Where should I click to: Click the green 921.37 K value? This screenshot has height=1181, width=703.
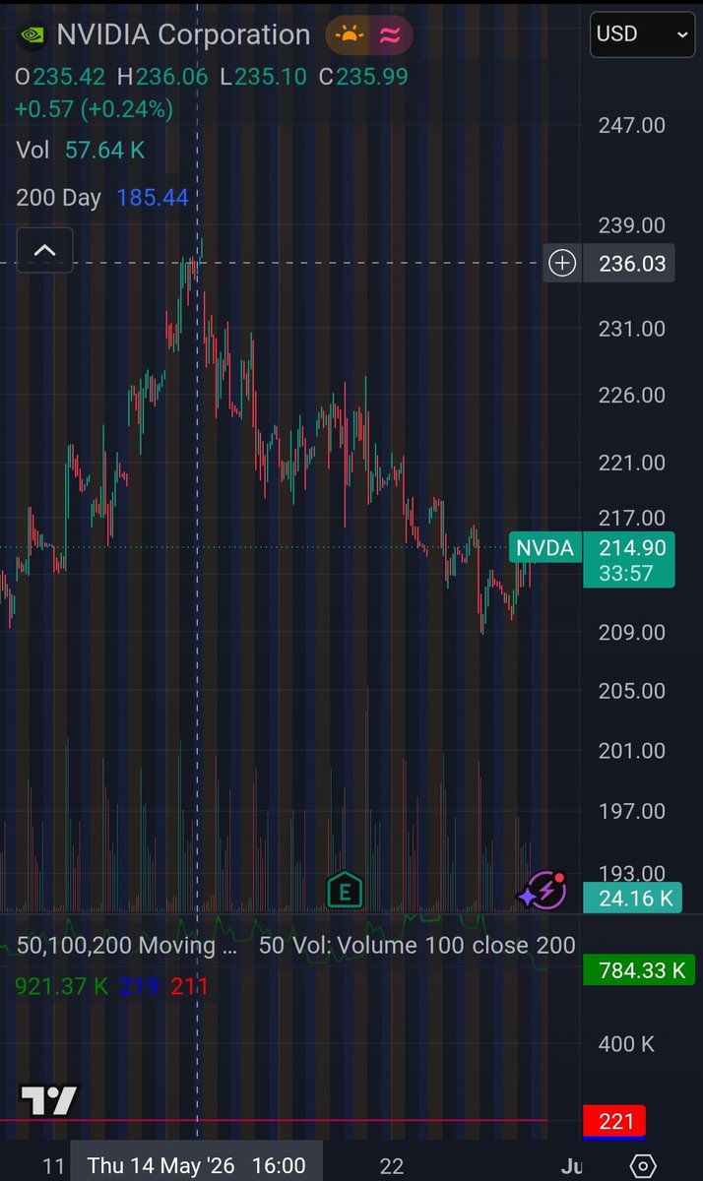click(x=62, y=985)
